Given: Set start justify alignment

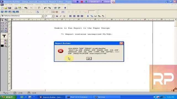Looking at the screenshot, I should 71,16.
